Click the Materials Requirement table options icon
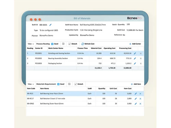The image size is (171, 128). (69, 84)
